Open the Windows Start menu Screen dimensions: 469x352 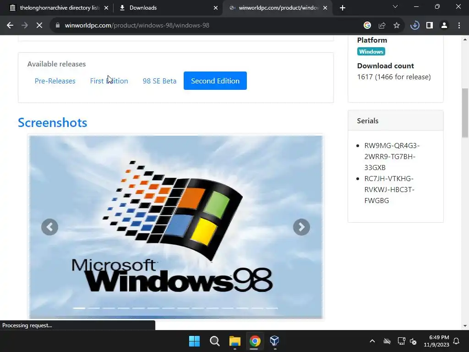(x=194, y=341)
